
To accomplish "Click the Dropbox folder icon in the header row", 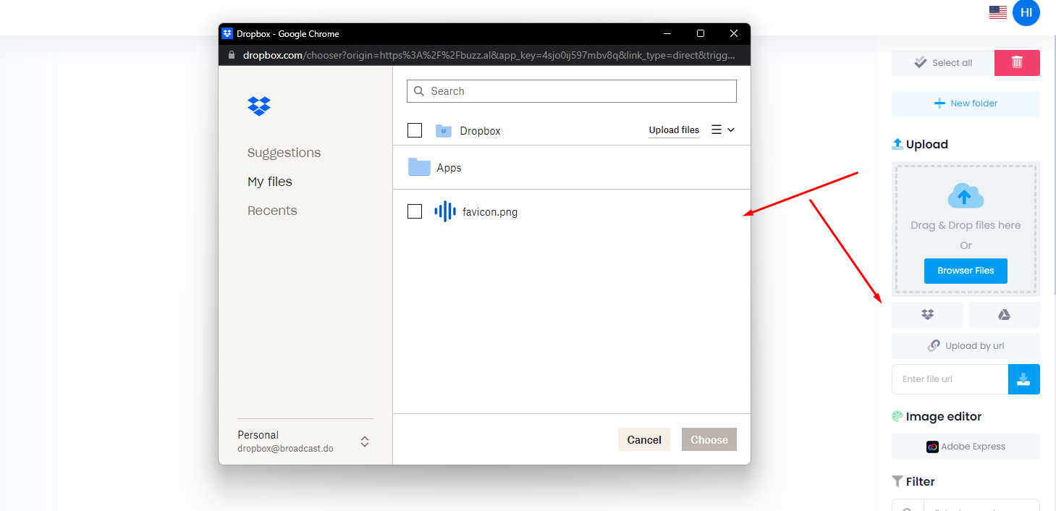I will [444, 131].
